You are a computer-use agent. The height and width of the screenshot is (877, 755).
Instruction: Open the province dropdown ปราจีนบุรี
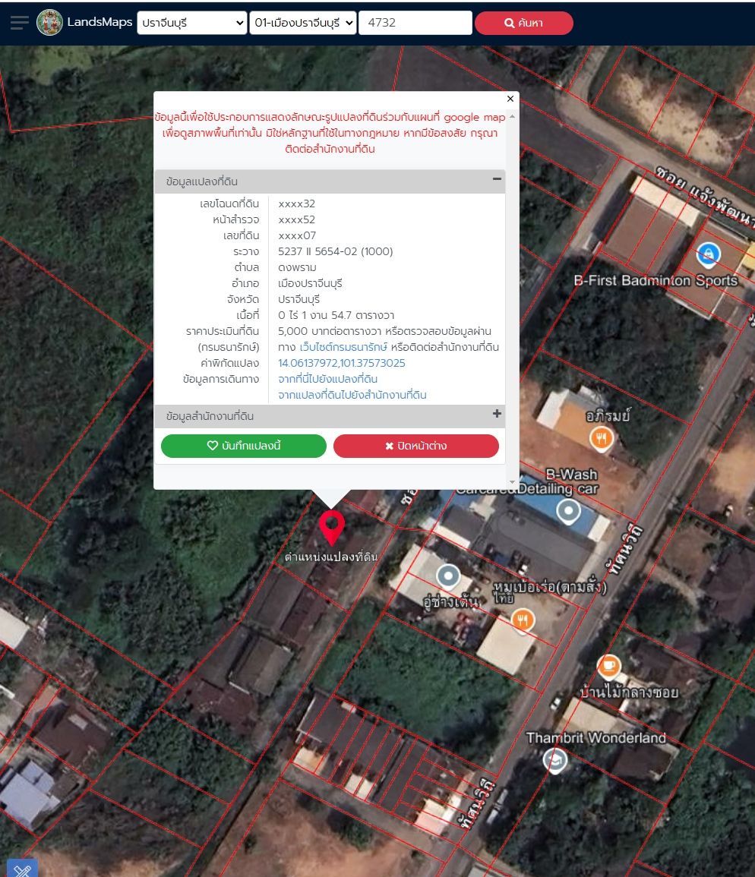192,23
